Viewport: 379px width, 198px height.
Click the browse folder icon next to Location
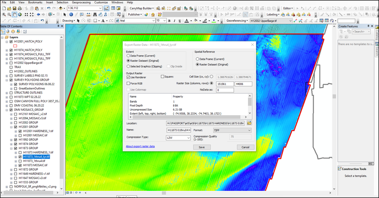249,123
